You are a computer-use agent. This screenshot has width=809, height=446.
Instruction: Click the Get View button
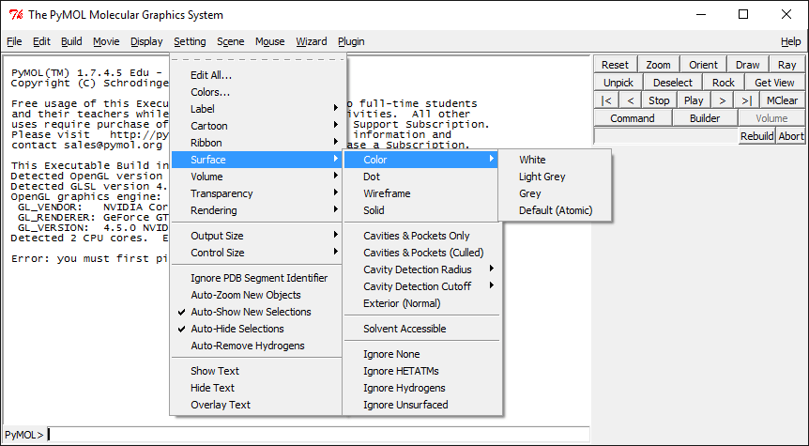(x=774, y=83)
